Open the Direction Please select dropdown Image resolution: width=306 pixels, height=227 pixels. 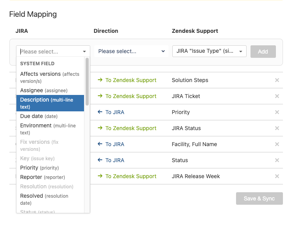[131, 51]
